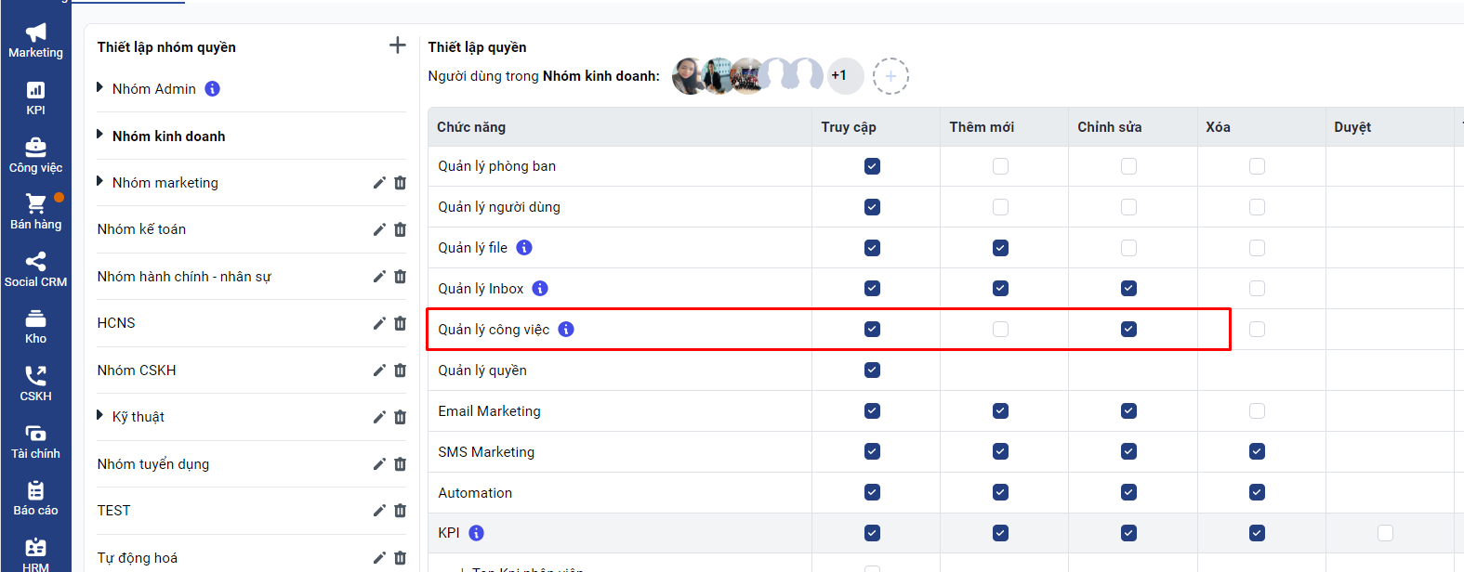This screenshot has height=572, width=1464.
Task: Select Nhóm CSKH permission group
Action: tap(137, 370)
